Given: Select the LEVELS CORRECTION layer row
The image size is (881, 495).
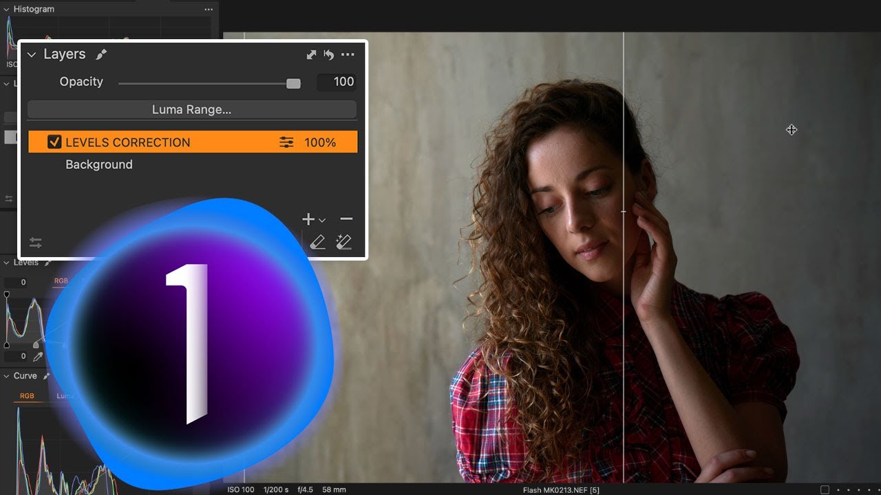Looking at the screenshot, I should [x=193, y=142].
